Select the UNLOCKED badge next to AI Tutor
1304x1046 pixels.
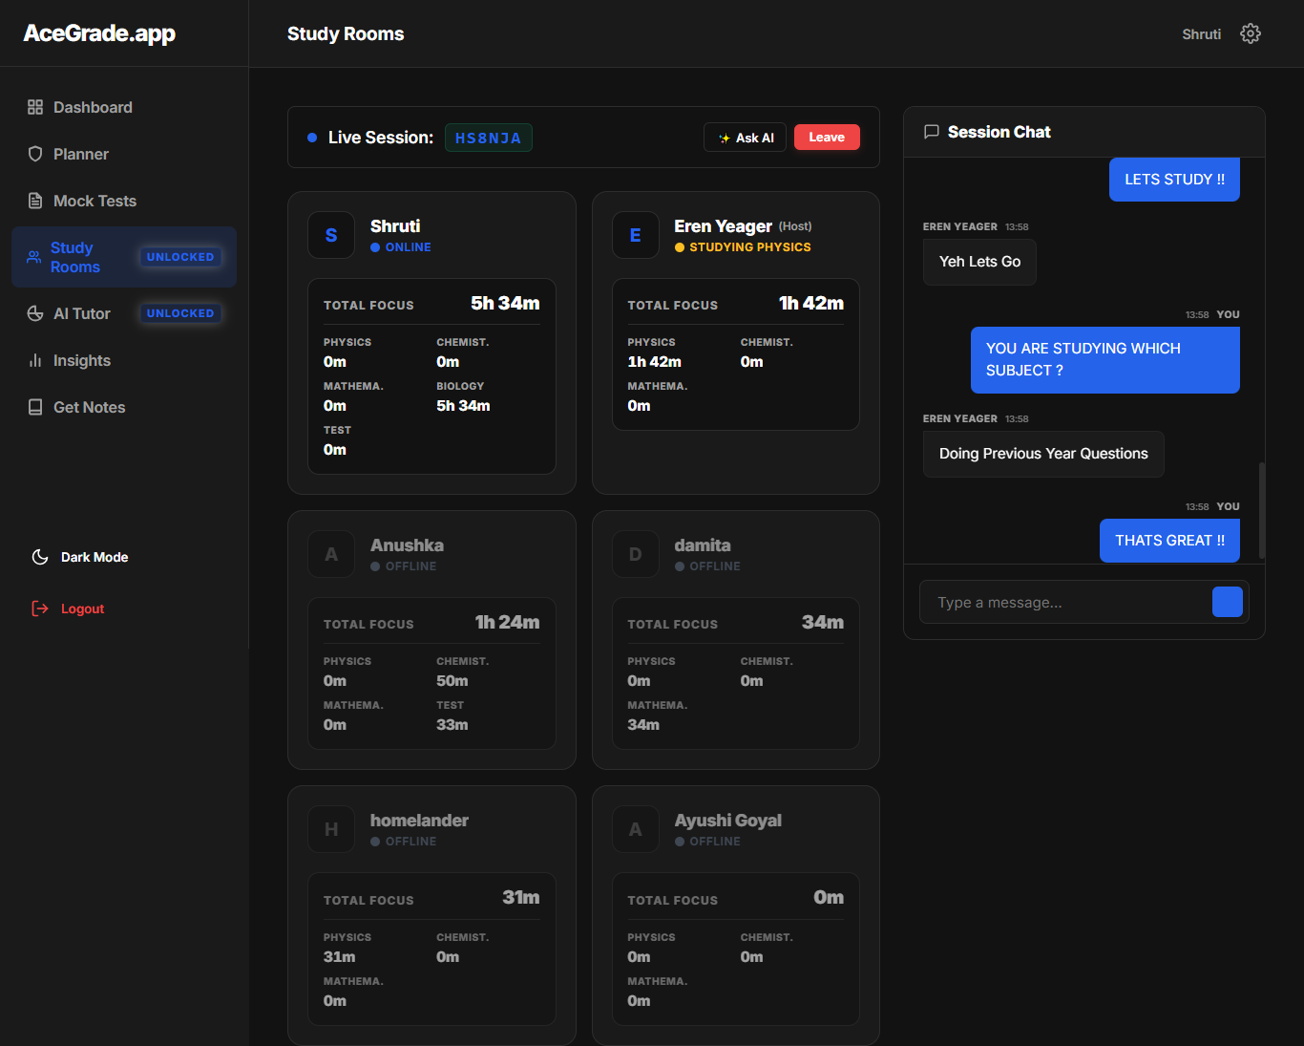tap(179, 312)
